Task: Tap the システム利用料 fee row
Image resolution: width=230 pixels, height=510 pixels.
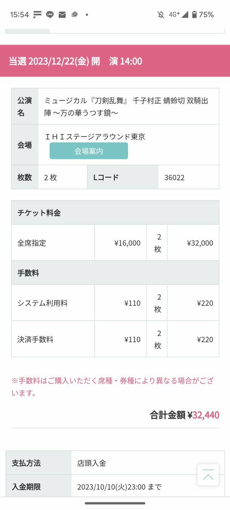Action: click(x=115, y=303)
